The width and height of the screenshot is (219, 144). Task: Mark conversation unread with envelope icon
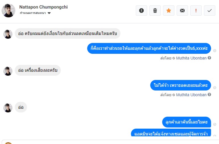(x=182, y=11)
